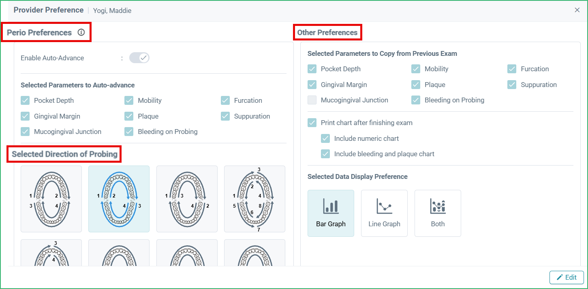Click the Edit button
The image size is (588, 289).
pos(566,277)
